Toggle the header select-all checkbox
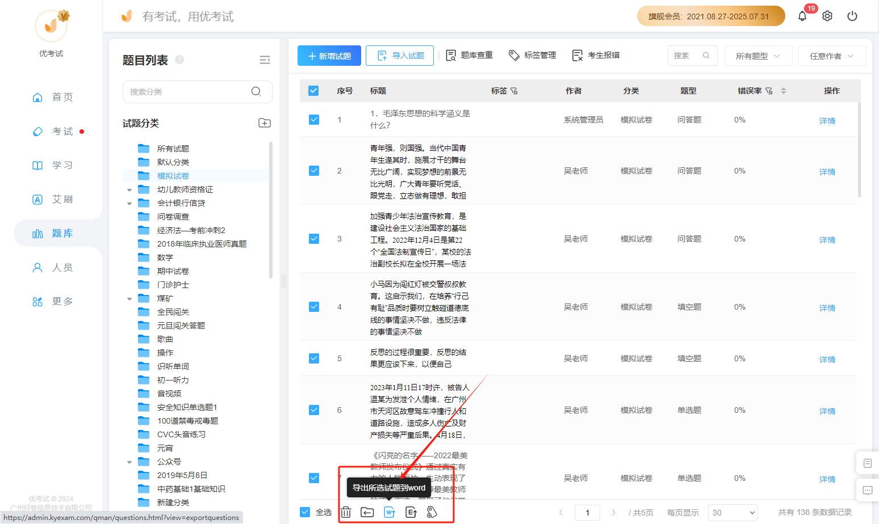Screen dimensions: 879x524 (x=313, y=91)
